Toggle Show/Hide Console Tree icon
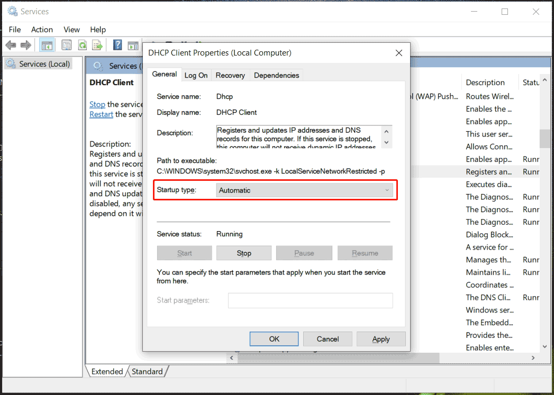Image resolution: width=554 pixels, height=395 pixels. [x=47, y=45]
